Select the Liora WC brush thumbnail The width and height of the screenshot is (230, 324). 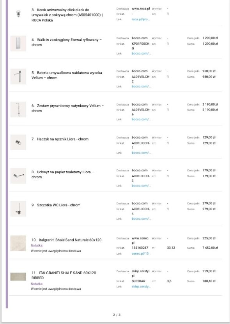[x=18, y=209]
